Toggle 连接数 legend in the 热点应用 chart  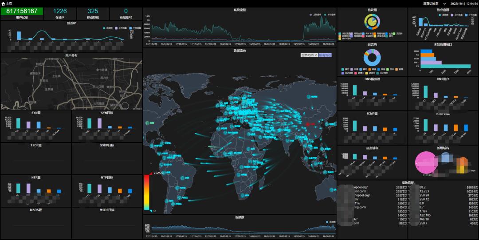pos(444,15)
